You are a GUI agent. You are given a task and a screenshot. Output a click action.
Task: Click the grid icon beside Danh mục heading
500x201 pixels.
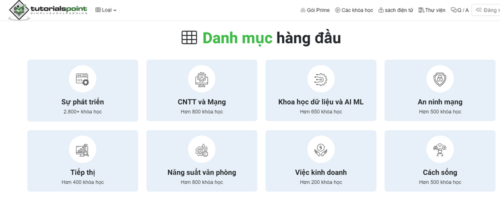click(189, 37)
